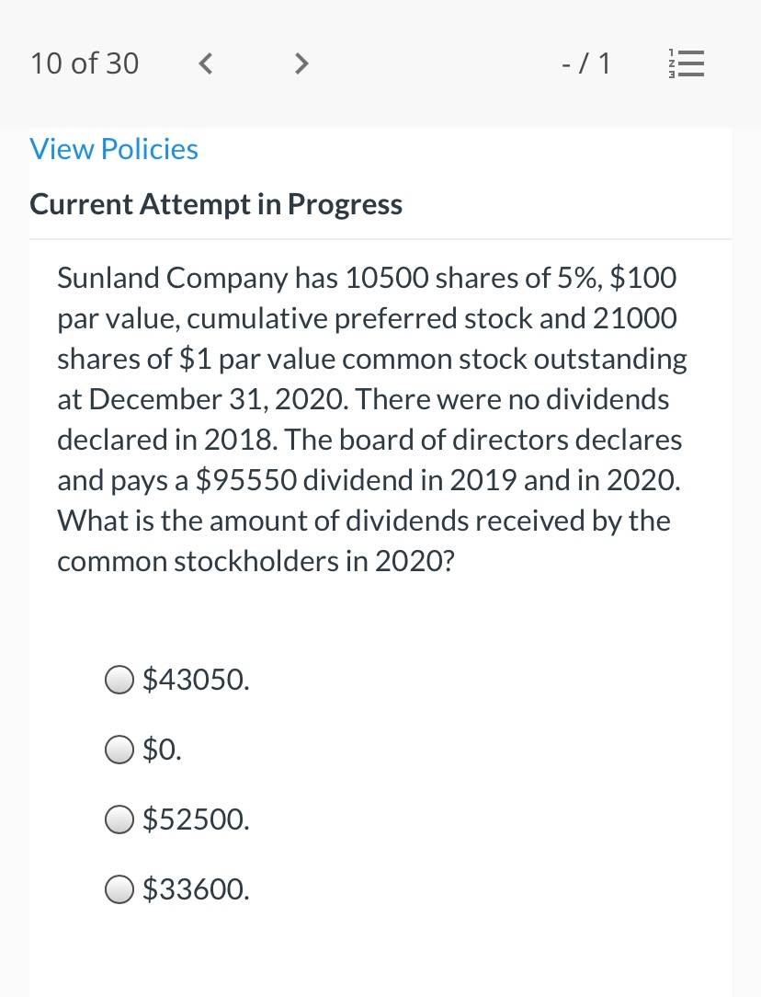Image resolution: width=761 pixels, height=997 pixels.
Task: Click the $43050. answer label text
Action: 197,680
